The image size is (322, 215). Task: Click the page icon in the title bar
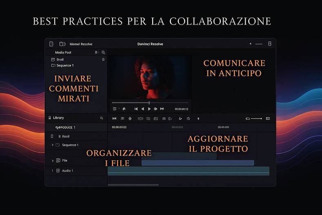[51, 44]
